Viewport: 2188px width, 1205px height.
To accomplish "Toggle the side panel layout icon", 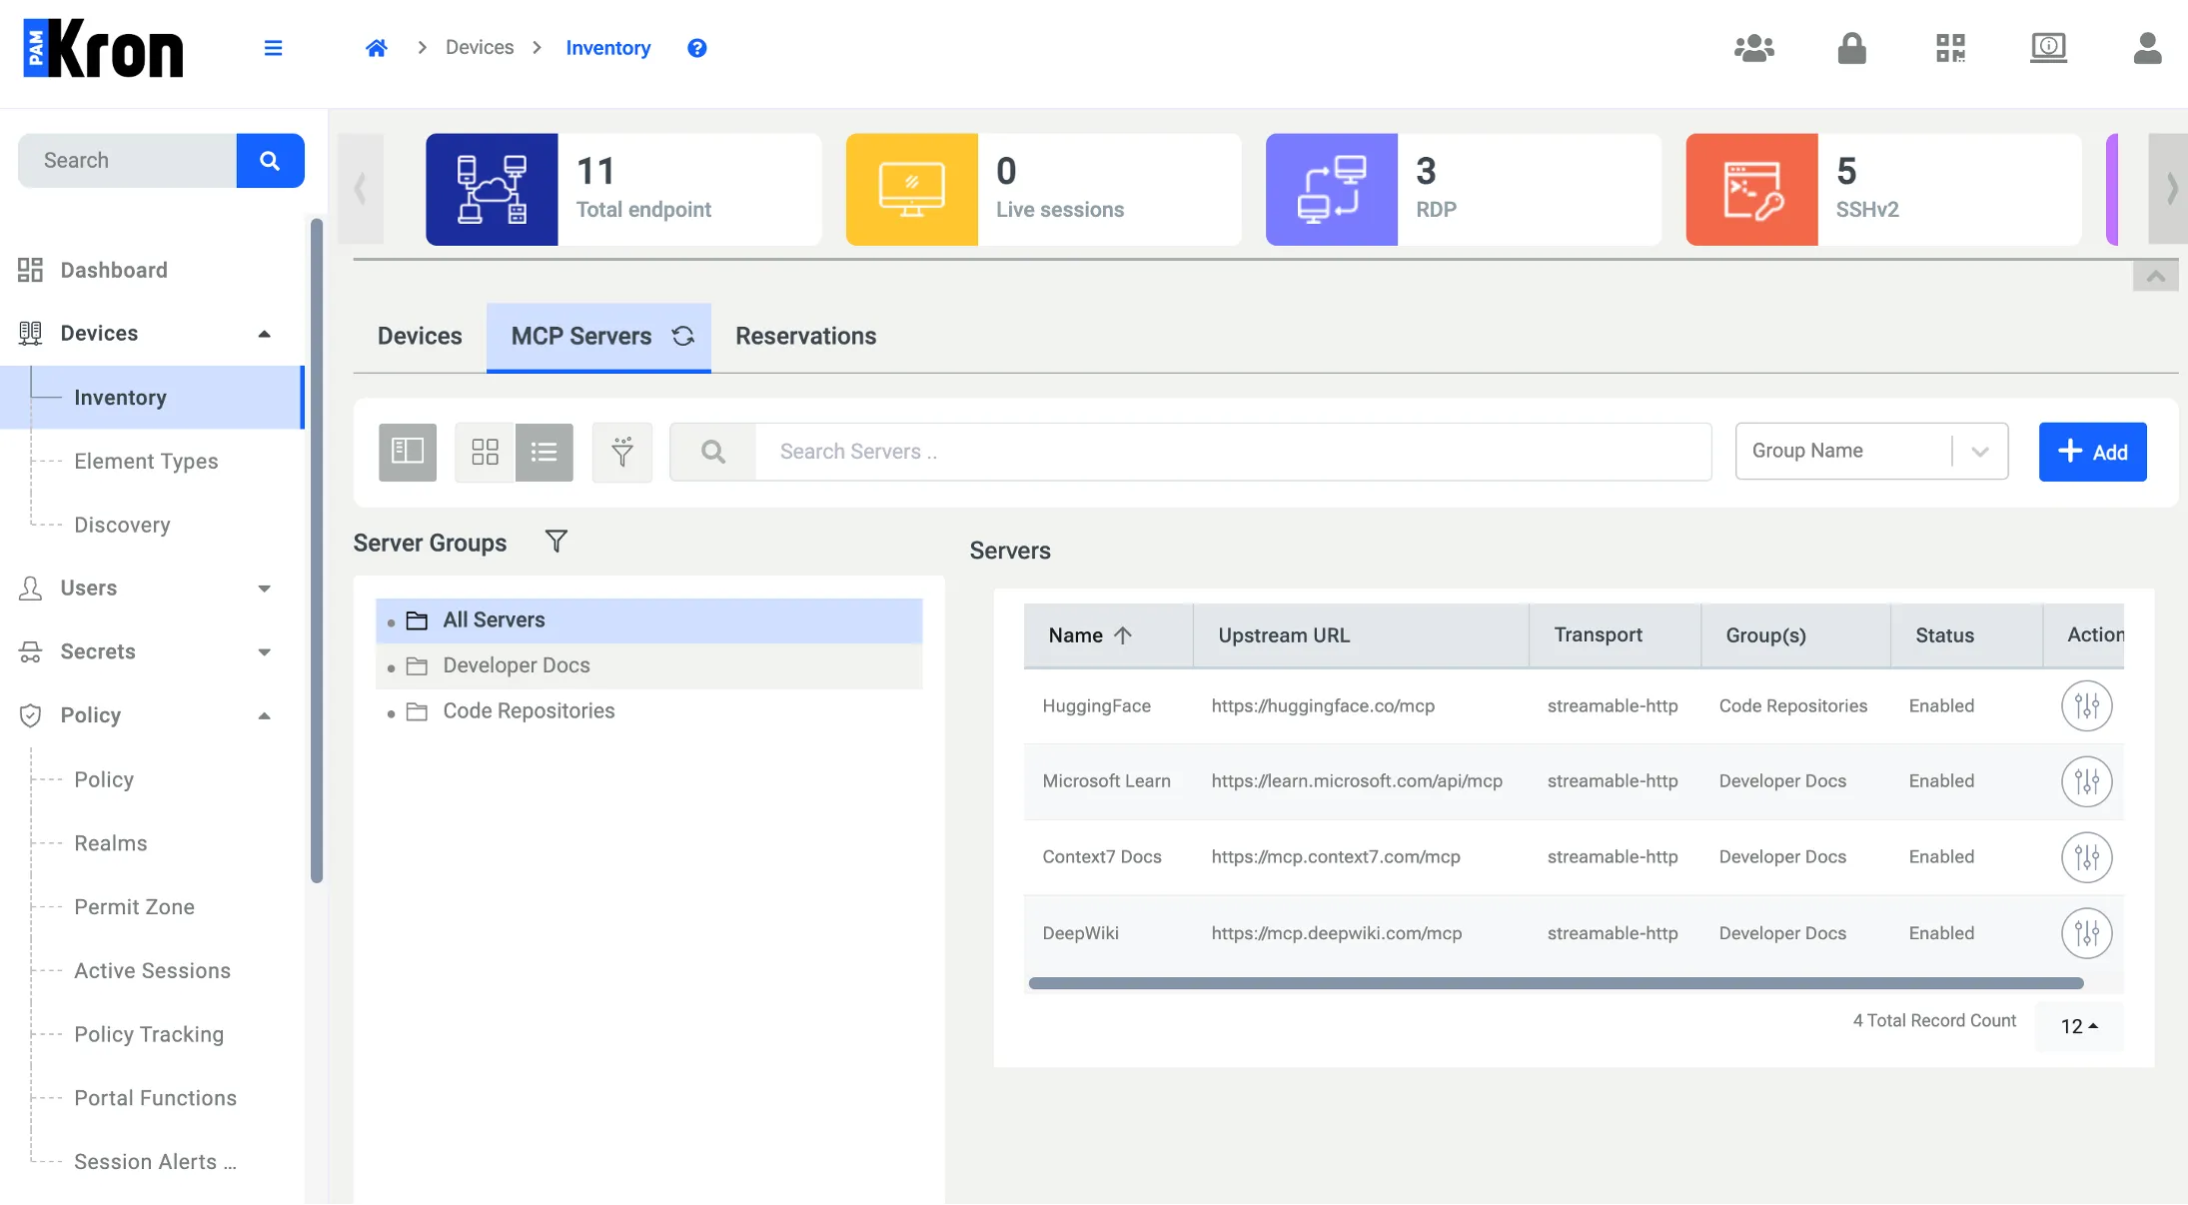I will coord(408,452).
